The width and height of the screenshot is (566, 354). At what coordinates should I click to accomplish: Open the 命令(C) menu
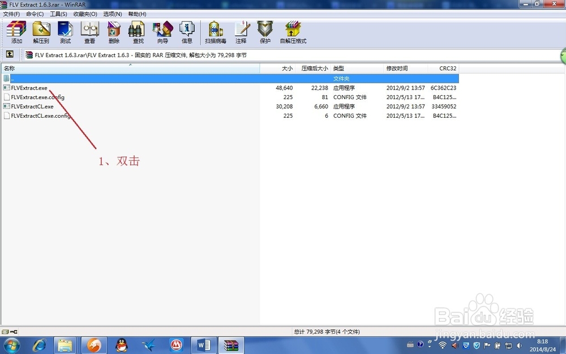[x=35, y=14]
